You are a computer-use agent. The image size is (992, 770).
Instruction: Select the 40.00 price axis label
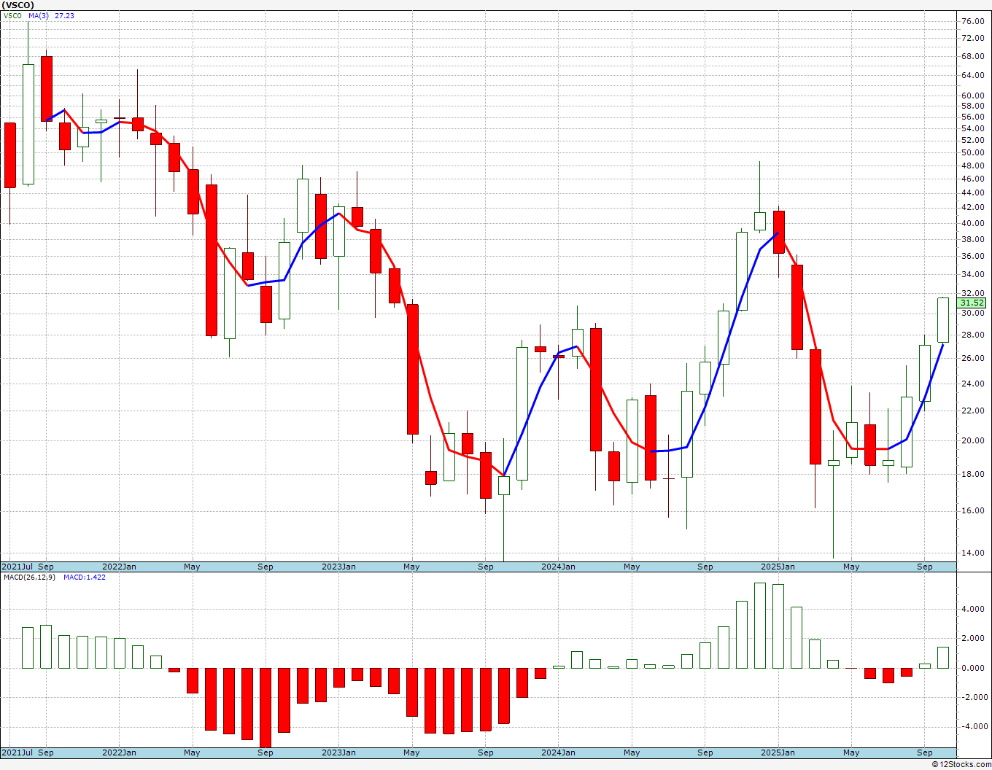click(x=972, y=223)
